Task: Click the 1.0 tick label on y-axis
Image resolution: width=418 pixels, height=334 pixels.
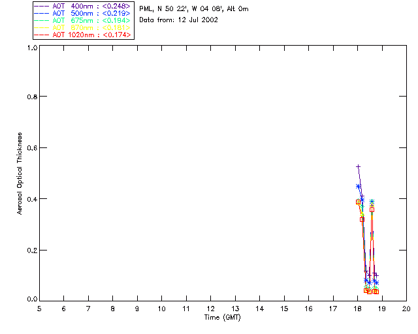Action: coord(31,48)
